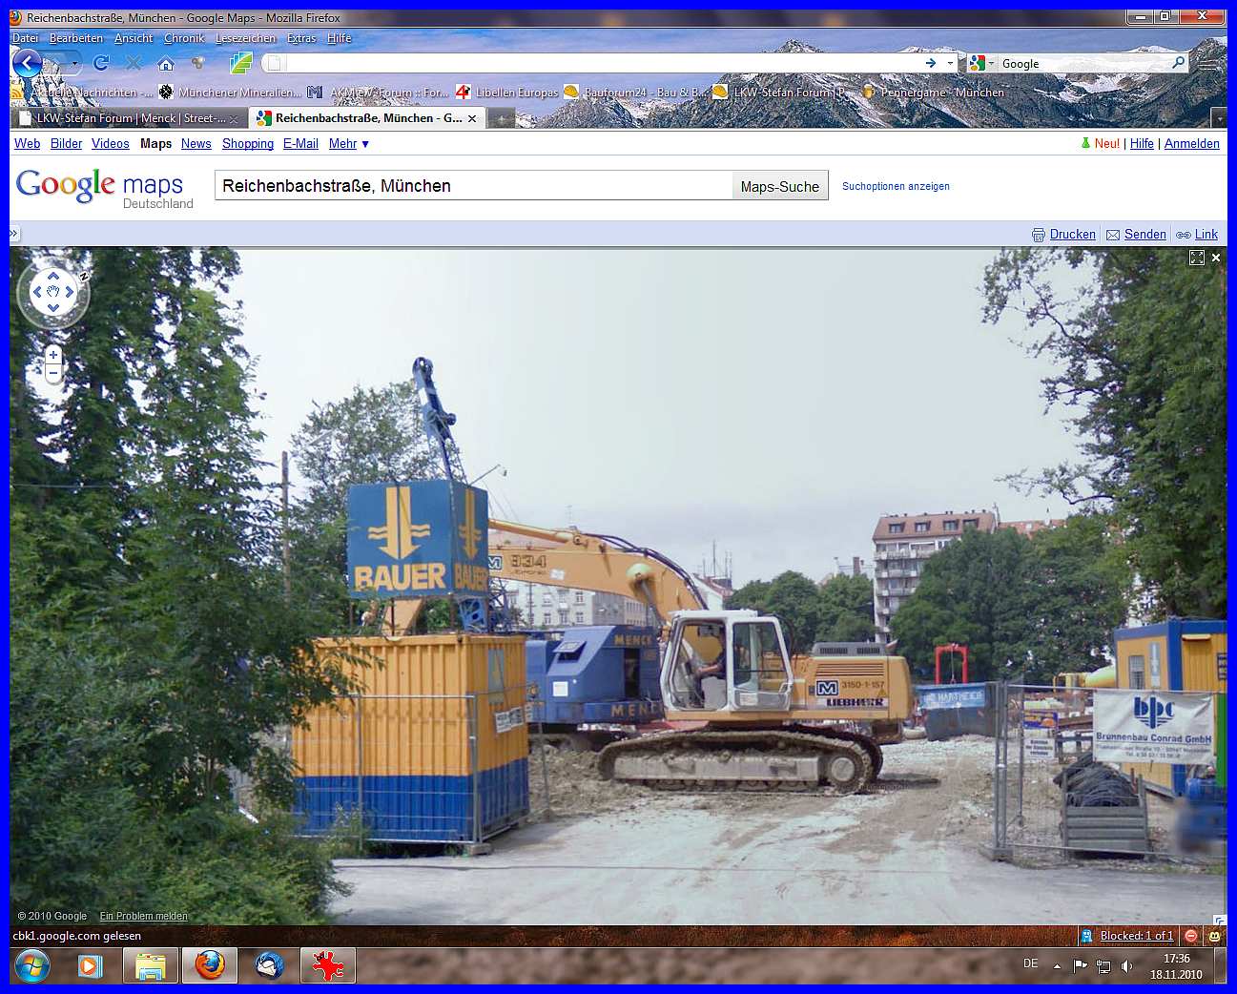This screenshot has height=994, width=1237.
Task: Open the Mehr dropdown in Google navigation
Action: click(349, 144)
